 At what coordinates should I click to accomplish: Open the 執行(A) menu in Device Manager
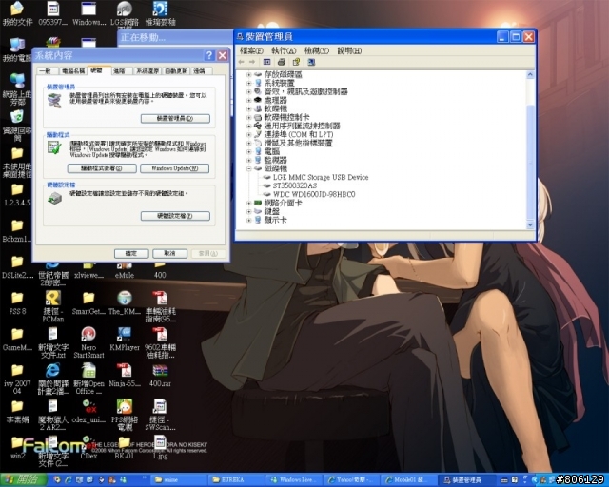pos(284,50)
